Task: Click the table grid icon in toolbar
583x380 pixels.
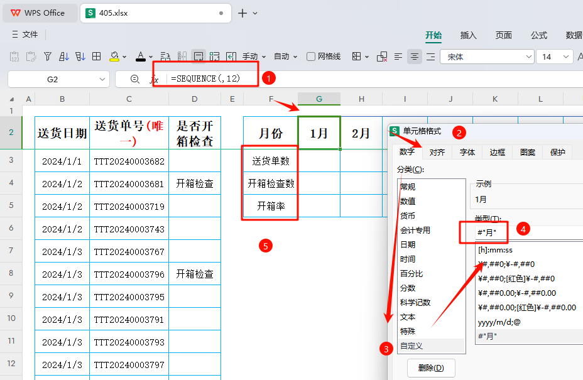Action: 97,57
